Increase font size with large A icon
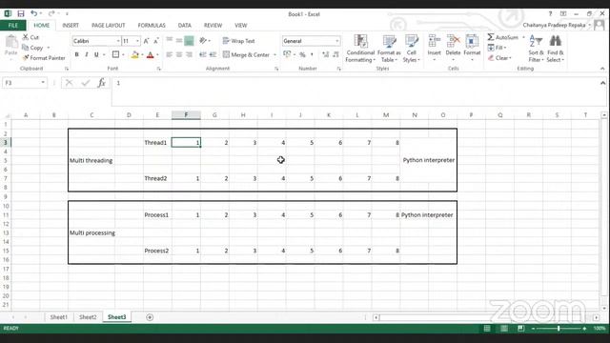Screen dimensions: 610x343 146,41
